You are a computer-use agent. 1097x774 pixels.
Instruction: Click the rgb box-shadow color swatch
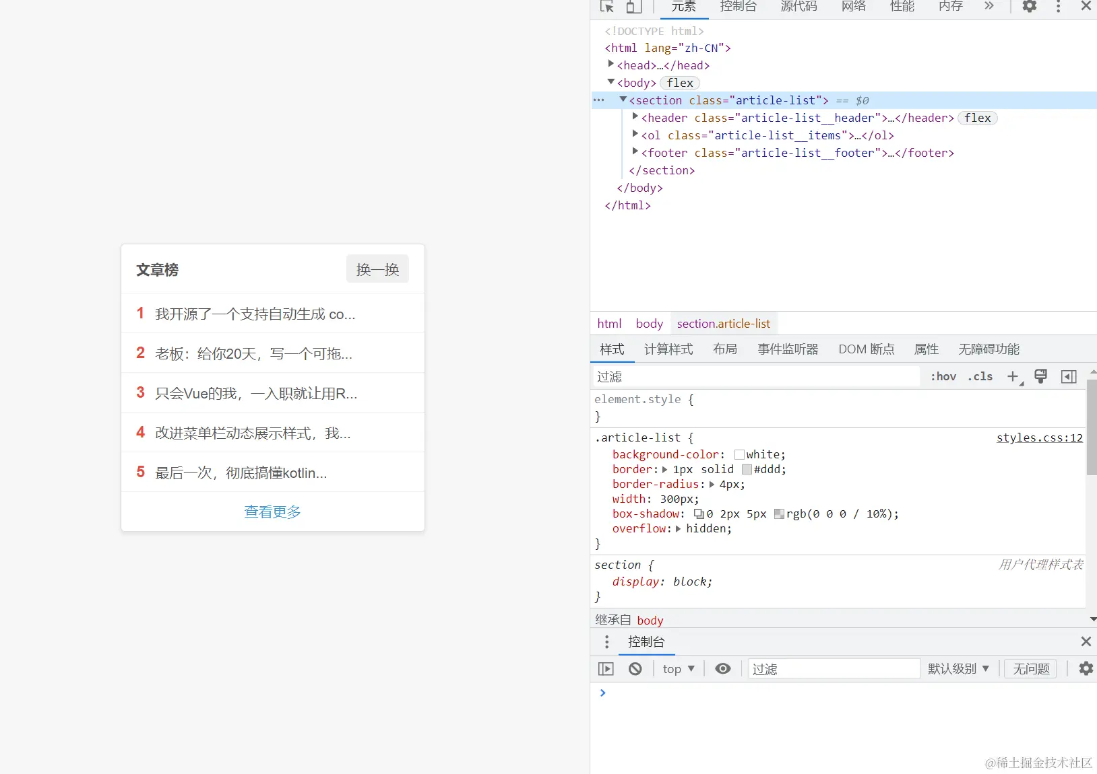tap(779, 514)
